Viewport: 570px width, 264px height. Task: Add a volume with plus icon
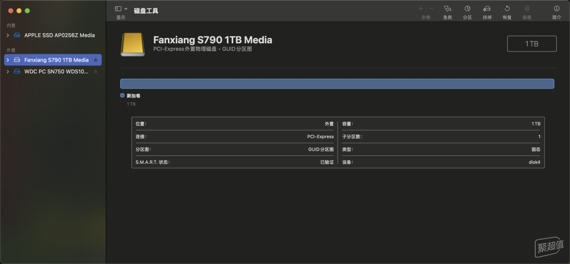tap(421, 9)
